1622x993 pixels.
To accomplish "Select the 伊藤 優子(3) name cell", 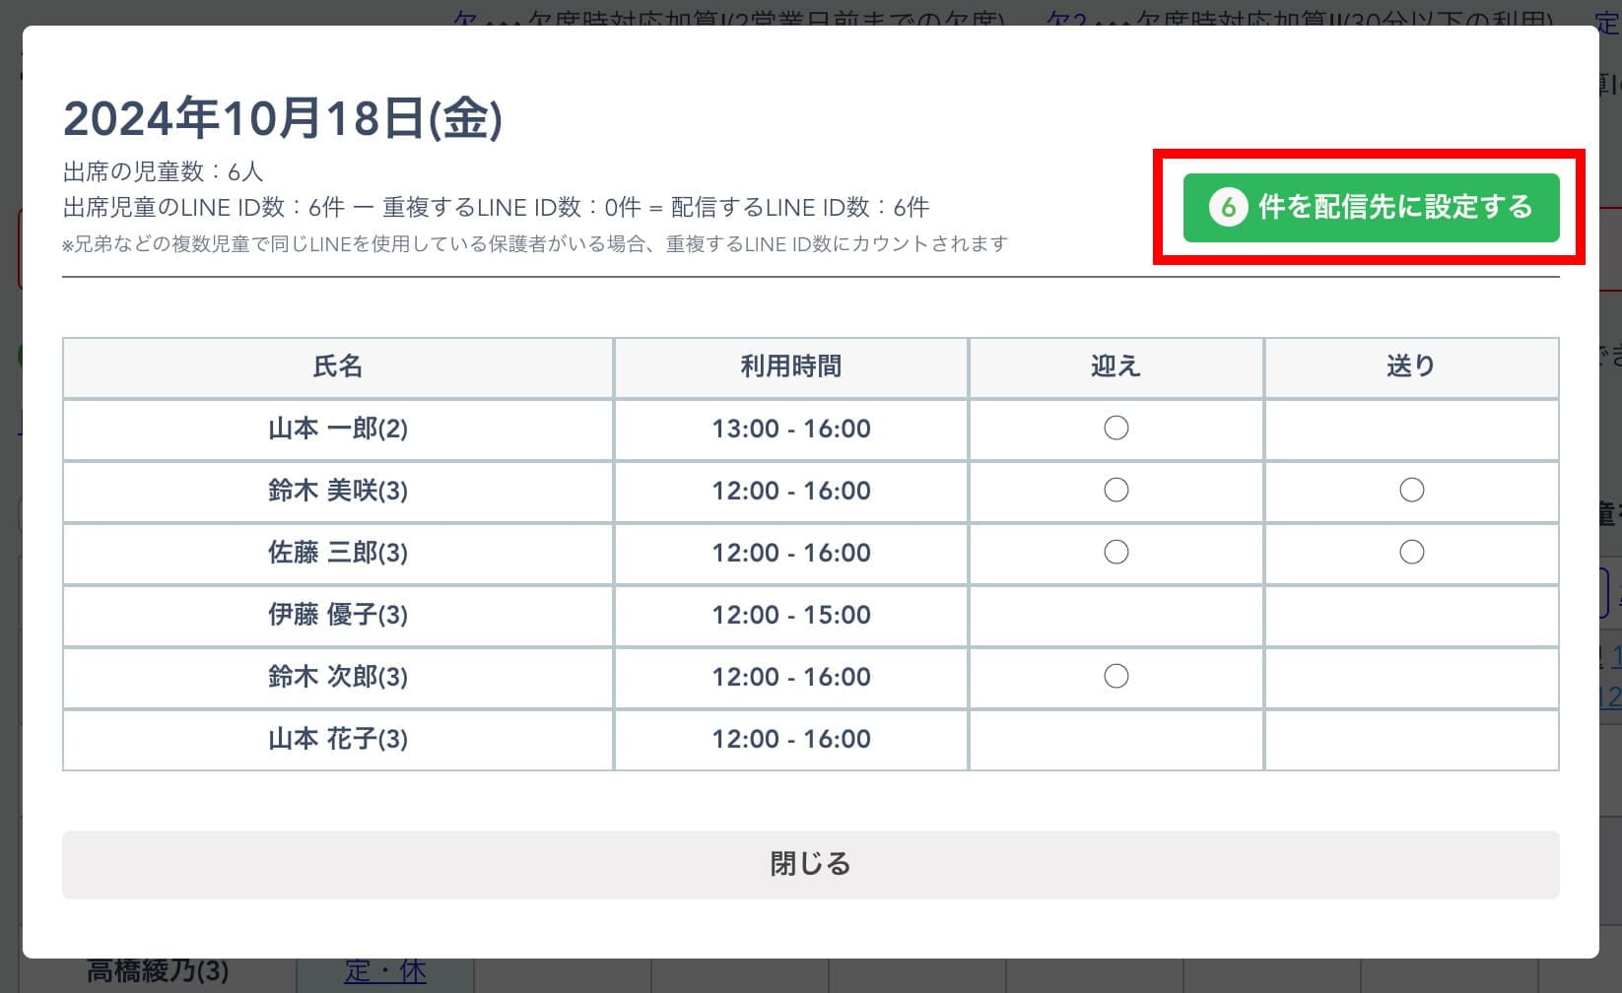I will (338, 616).
